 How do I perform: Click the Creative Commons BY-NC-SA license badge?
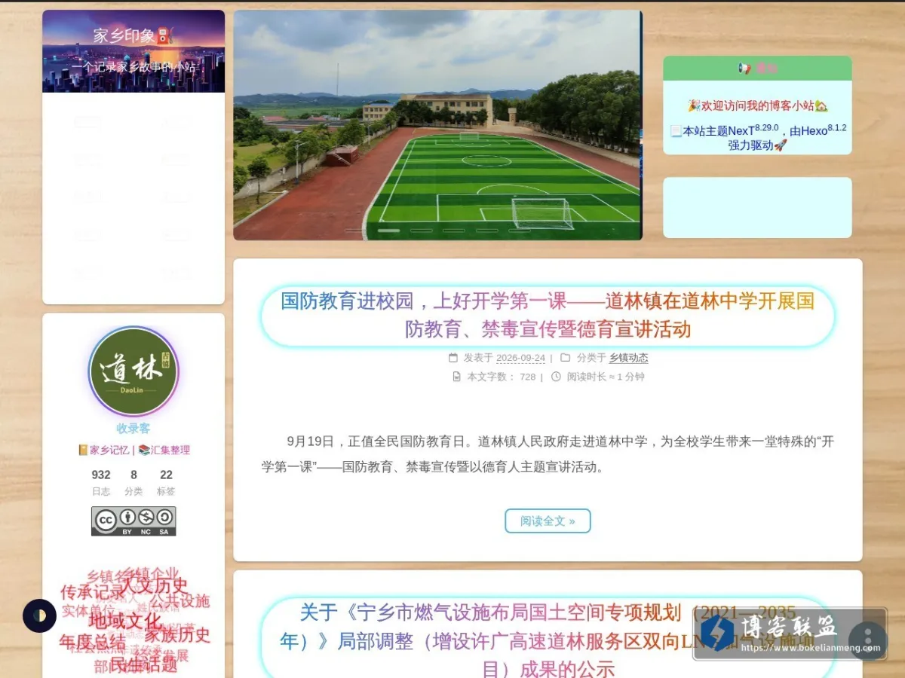point(133,521)
